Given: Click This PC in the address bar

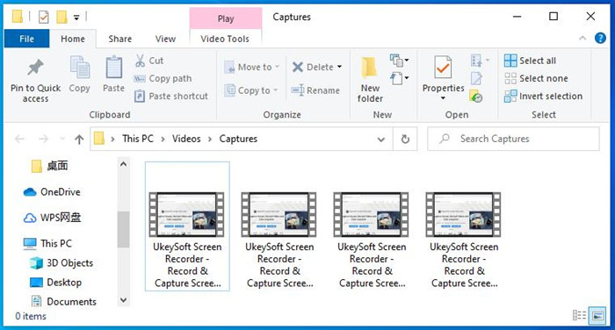Looking at the screenshot, I should [138, 139].
